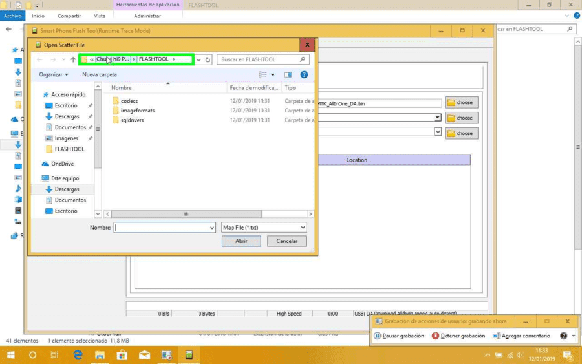Toggle preview pane in file dialog
The width and height of the screenshot is (582, 364).
tap(288, 74)
